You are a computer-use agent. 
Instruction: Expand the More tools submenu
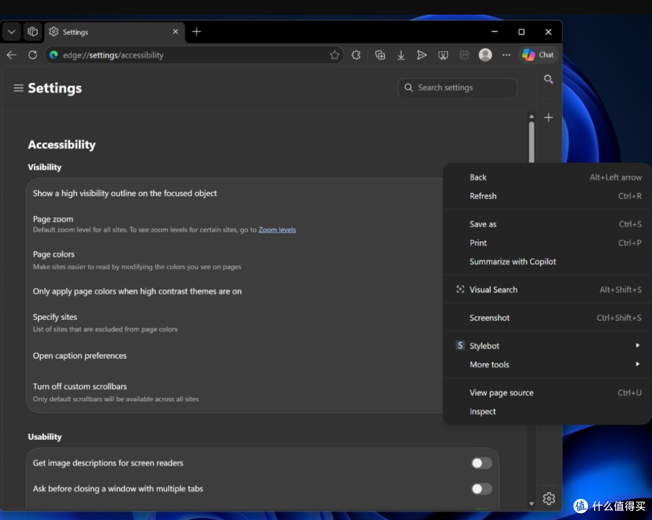coord(547,364)
